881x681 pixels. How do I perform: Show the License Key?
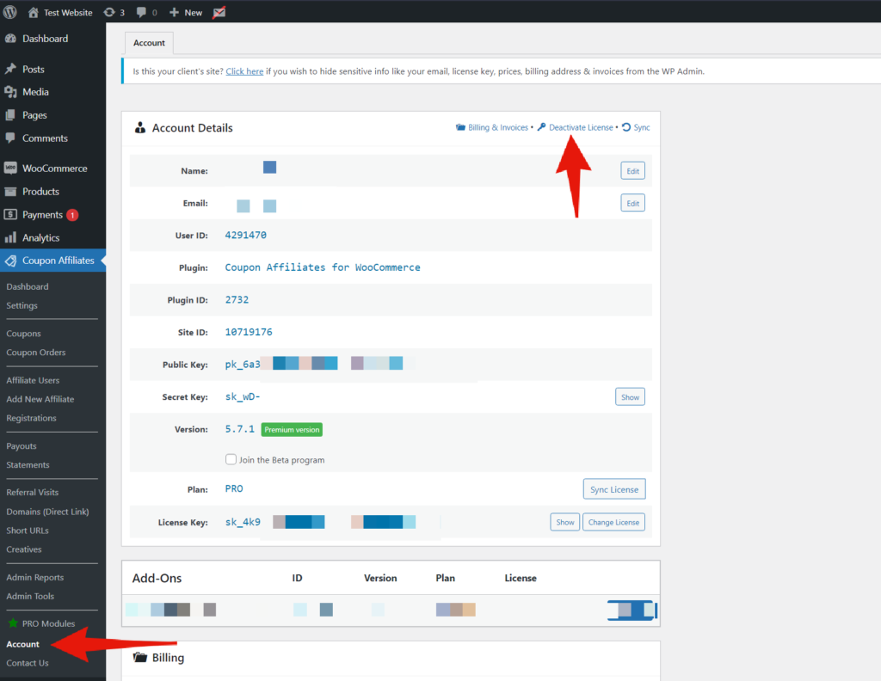tap(564, 522)
